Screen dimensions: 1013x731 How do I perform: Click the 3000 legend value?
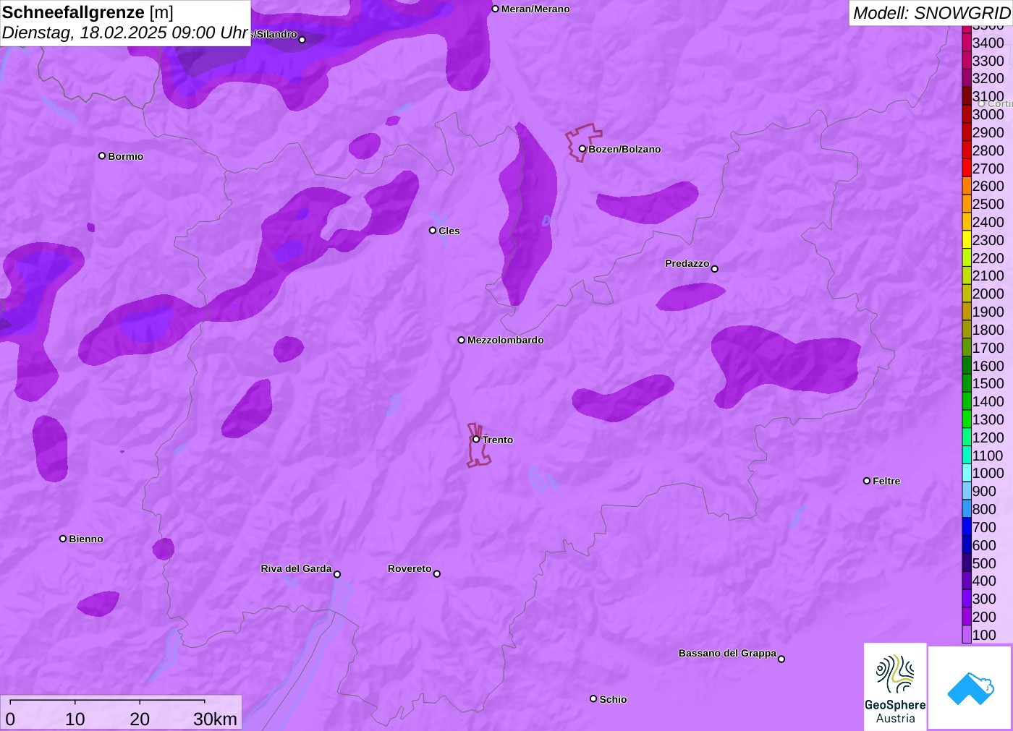tap(988, 115)
